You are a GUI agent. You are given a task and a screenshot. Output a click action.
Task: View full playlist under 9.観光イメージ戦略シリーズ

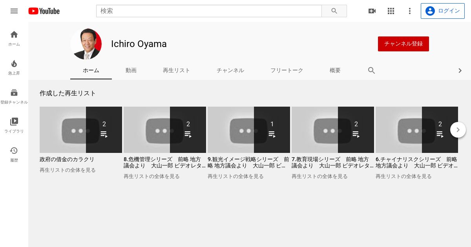235,176
